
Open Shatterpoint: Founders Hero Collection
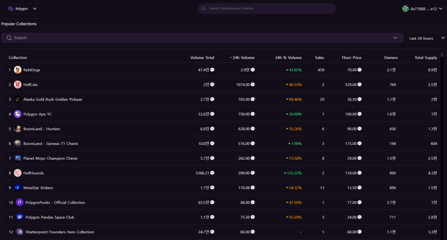click(60, 232)
